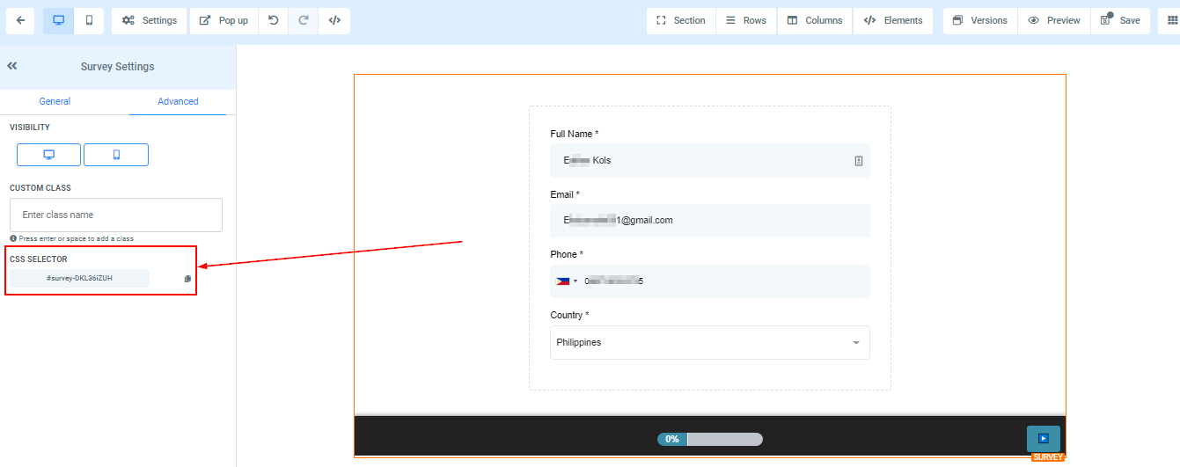
Task: Click the Save button
Action: pos(1121,20)
